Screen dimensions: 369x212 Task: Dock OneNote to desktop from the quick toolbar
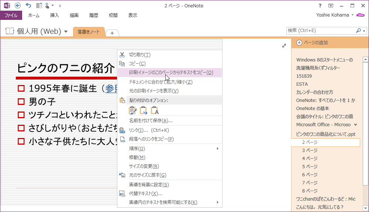click(39, 6)
